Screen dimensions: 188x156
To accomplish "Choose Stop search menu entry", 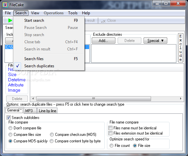I will click(x=49, y=35).
